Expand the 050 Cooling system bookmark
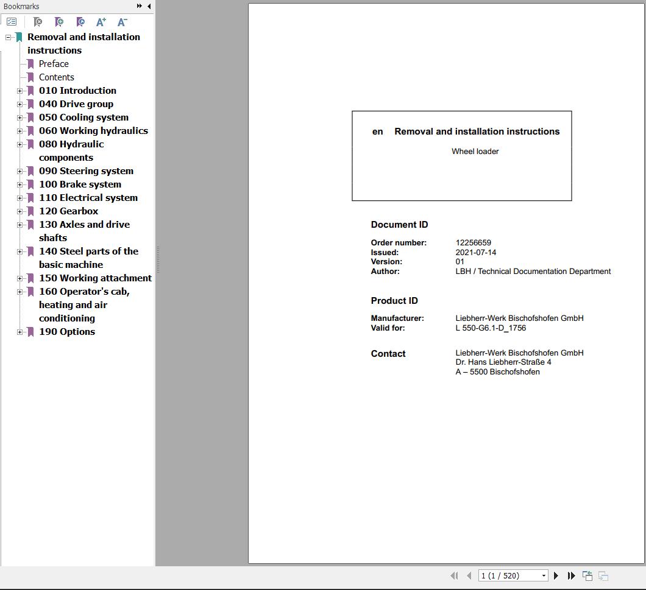Screen dimensions: 646x590 (20, 118)
